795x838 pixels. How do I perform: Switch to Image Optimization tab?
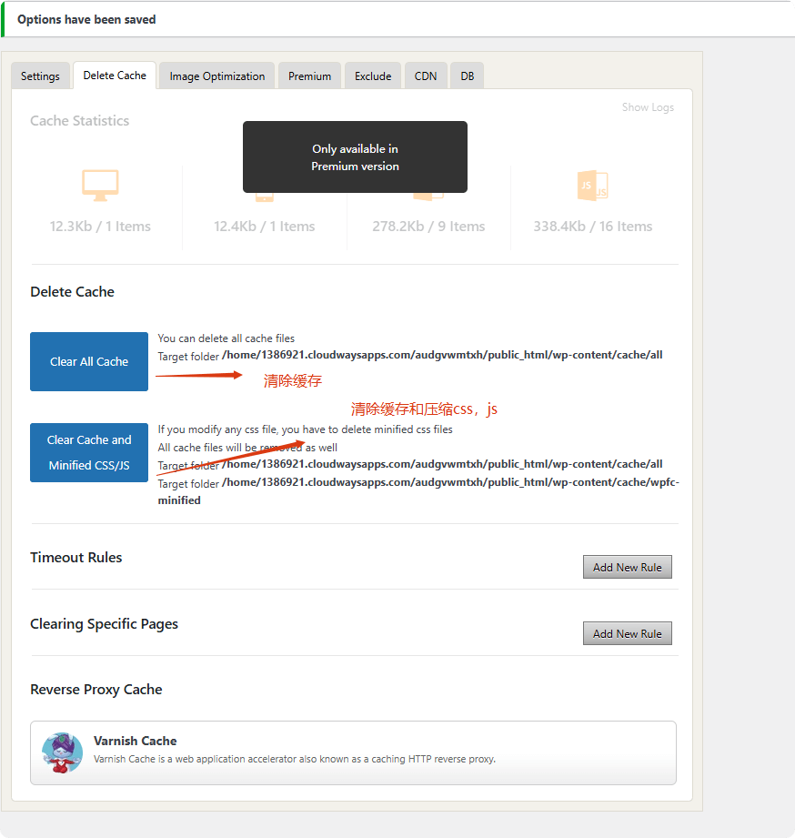(216, 76)
